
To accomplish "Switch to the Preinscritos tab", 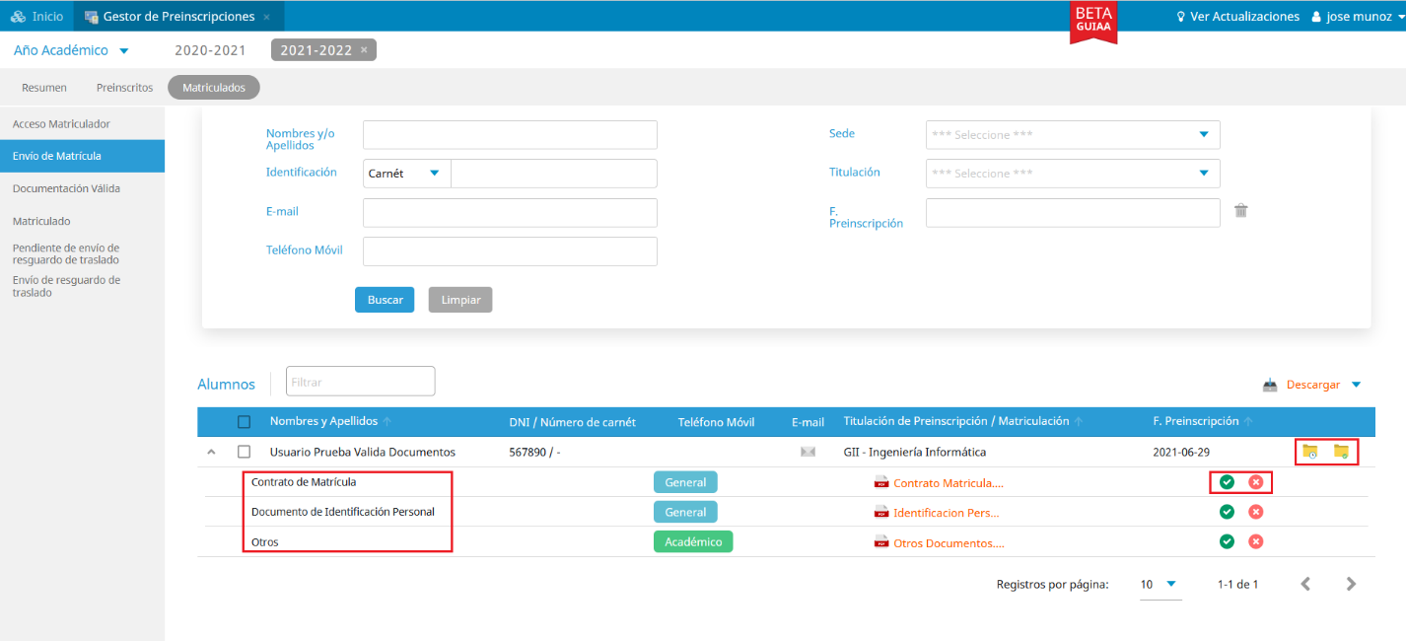I will click(x=124, y=88).
